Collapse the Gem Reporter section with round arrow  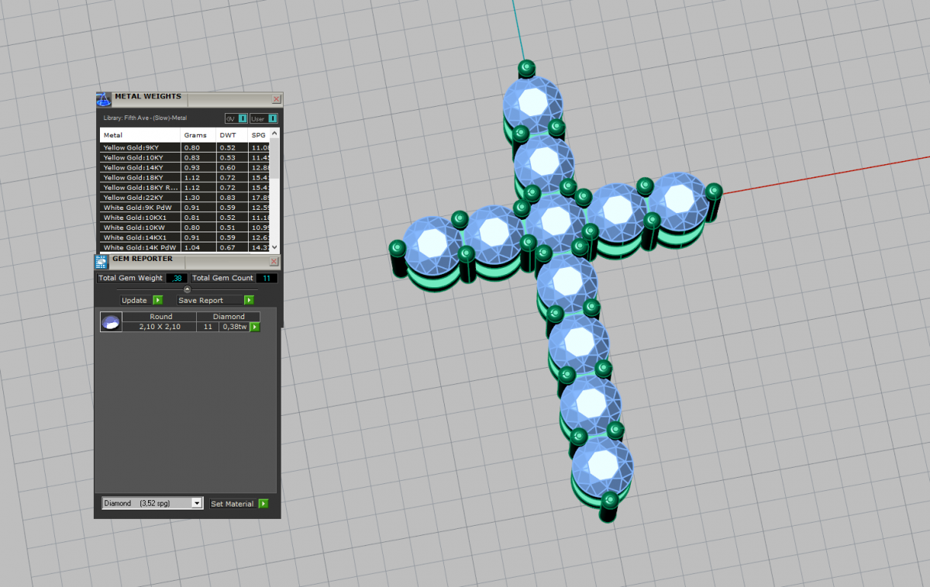[187, 289]
